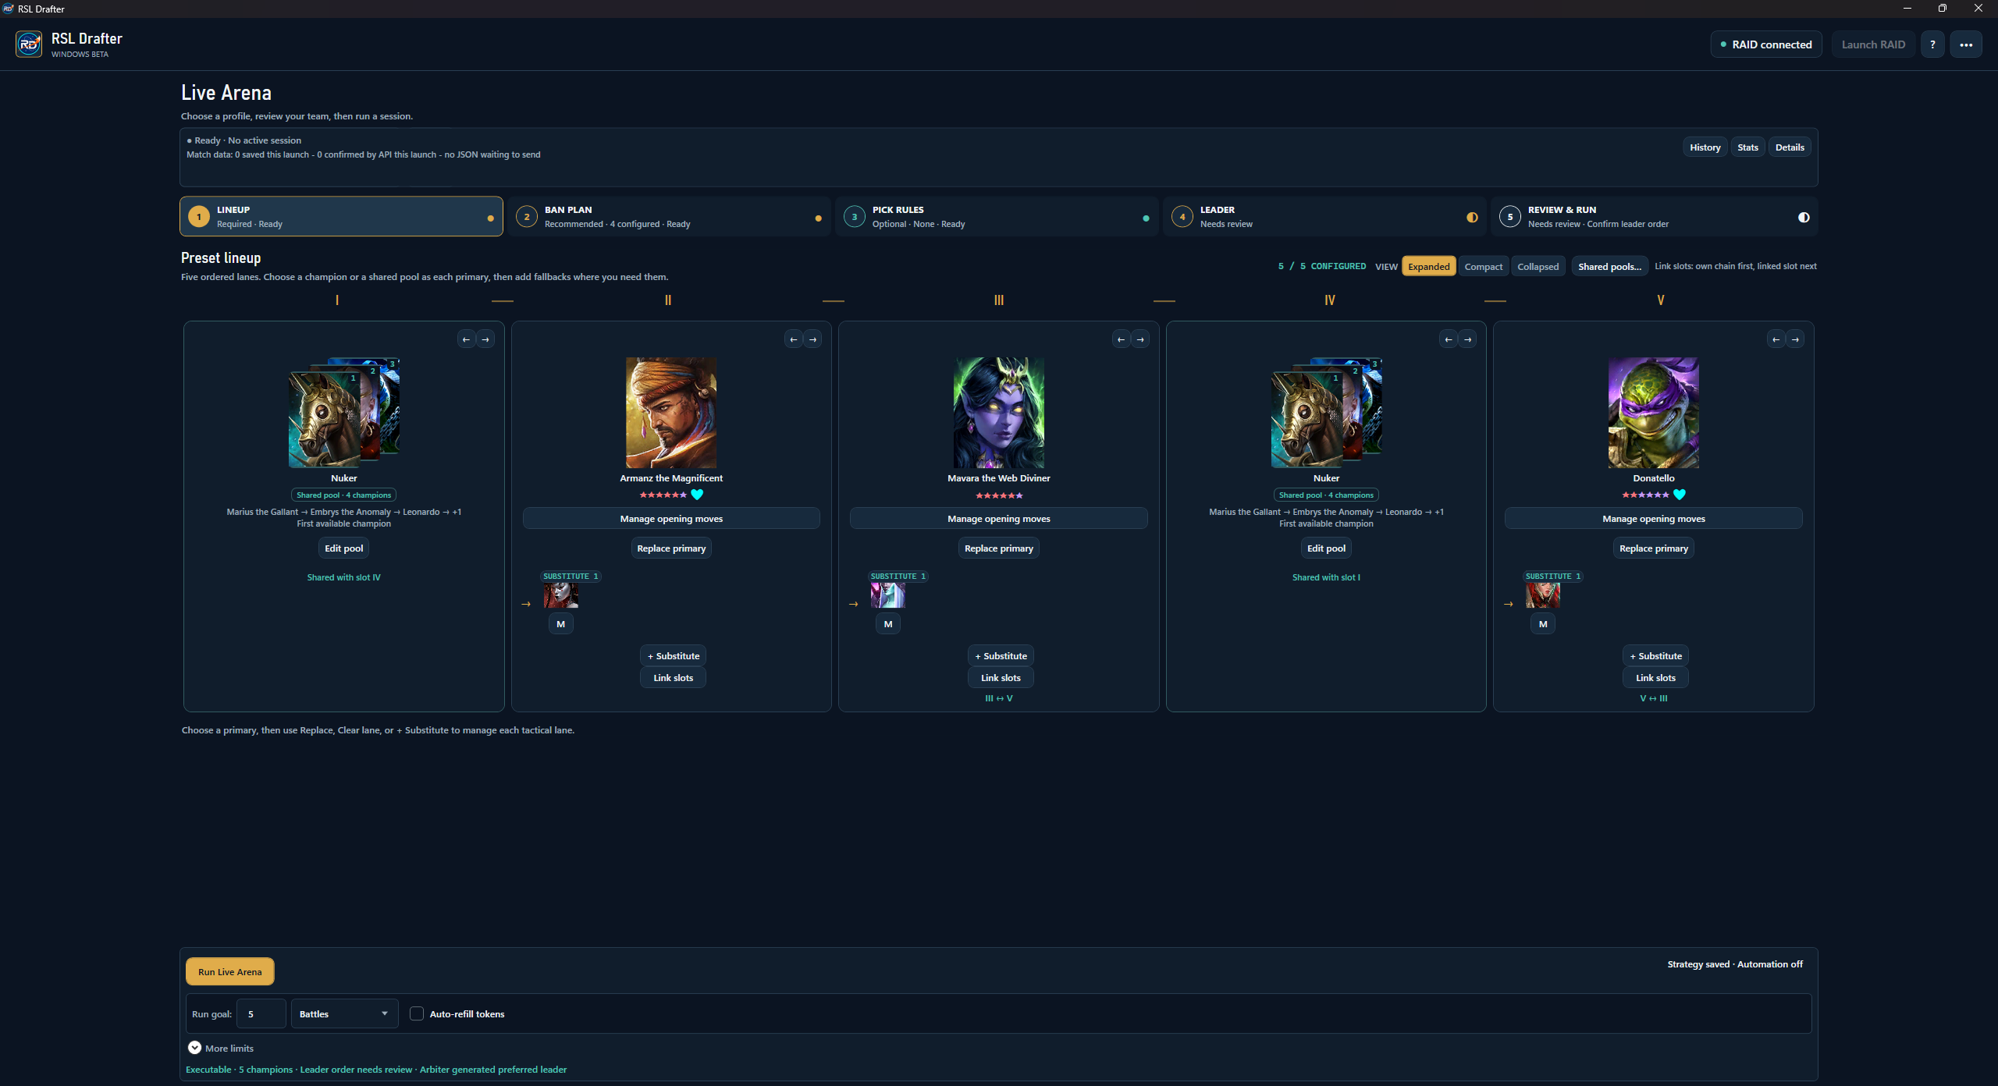
Task: Open the three-dots more options menu
Action: (1966, 44)
